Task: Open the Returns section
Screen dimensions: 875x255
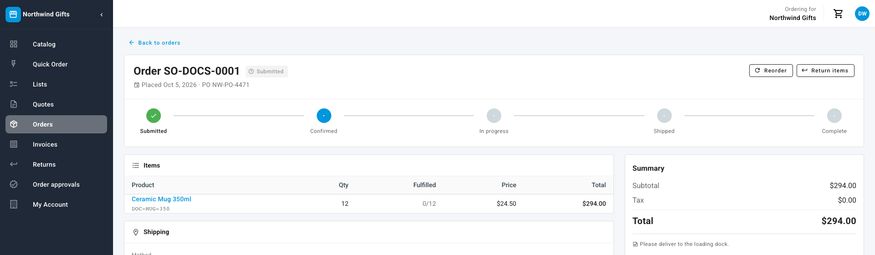Action: 56,164
